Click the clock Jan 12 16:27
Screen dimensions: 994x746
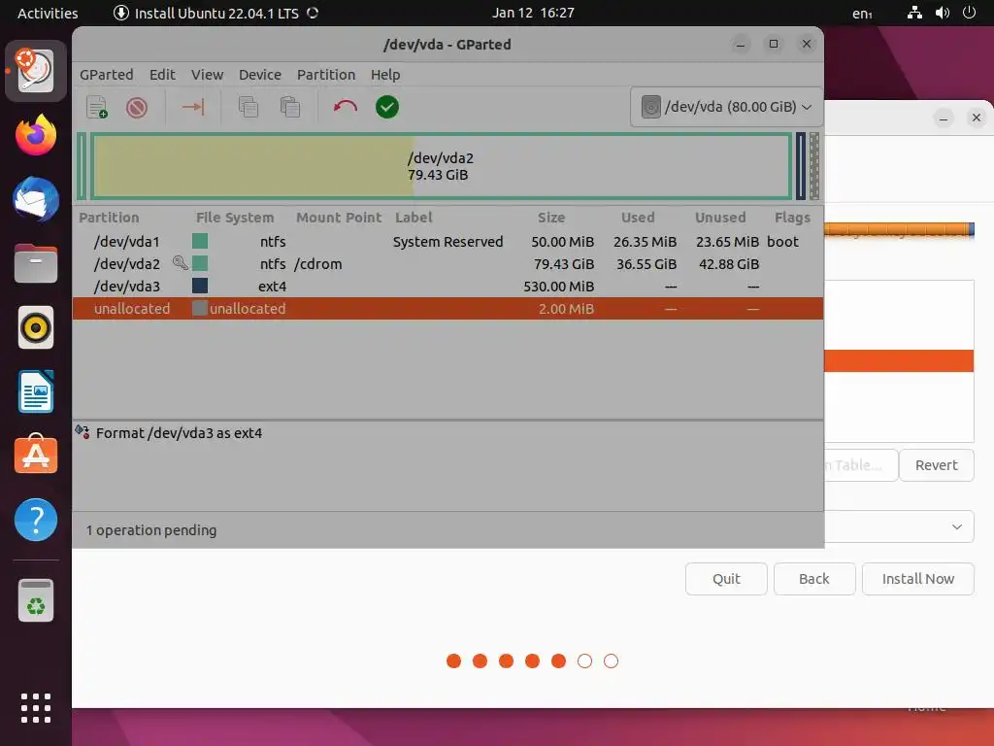[533, 13]
